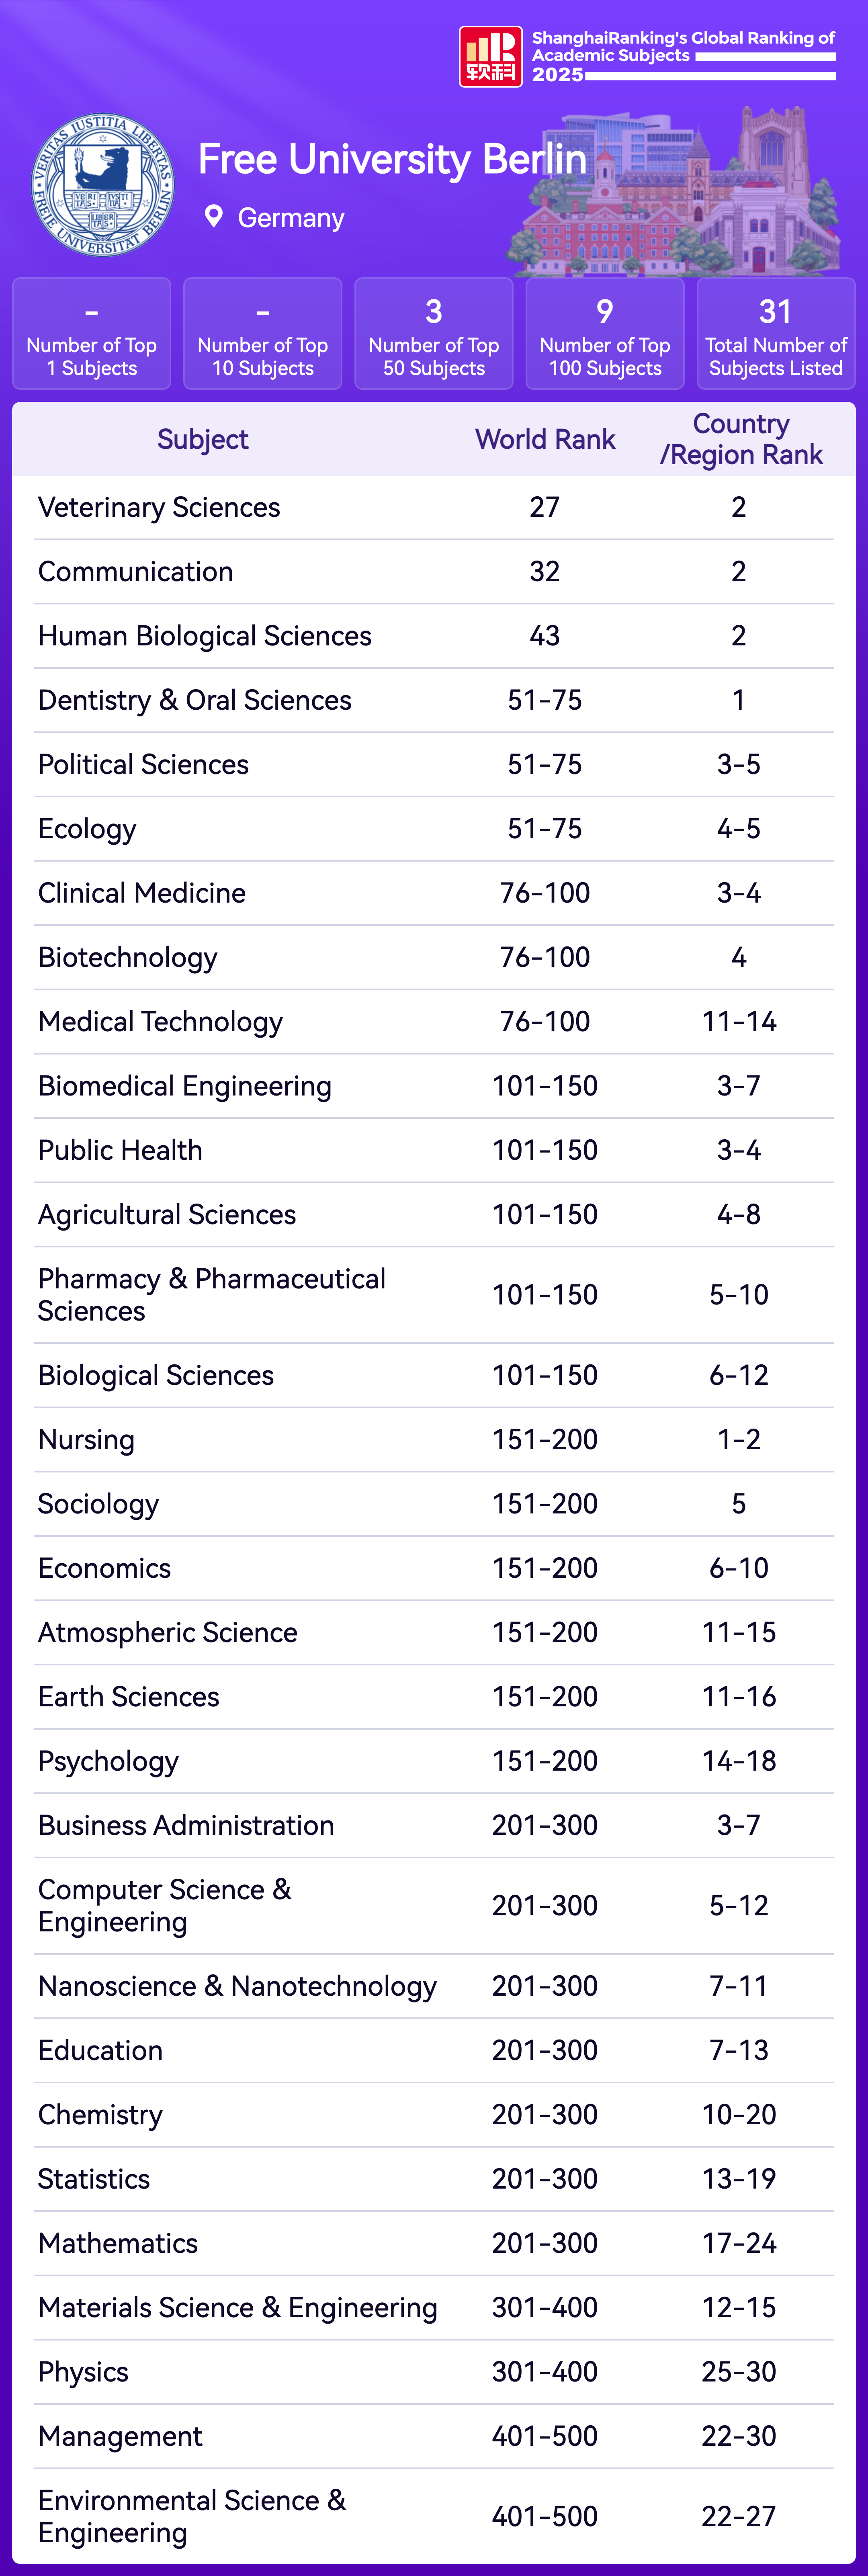Image resolution: width=868 pixels, height=2576 pixels.
Task: Click the ShanghaiRanking red logo icon
Action: point(490,57)
